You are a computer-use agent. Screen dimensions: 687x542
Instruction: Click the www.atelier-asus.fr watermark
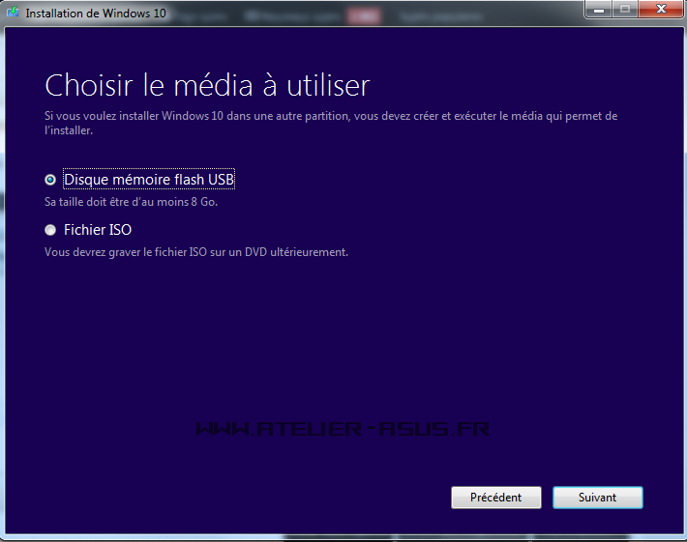coord(343,427)
